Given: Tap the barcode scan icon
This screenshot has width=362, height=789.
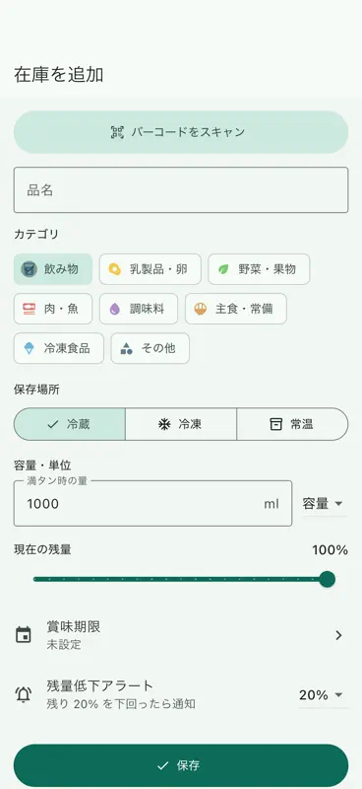Looking at the screenshot, I should click(117, 132).
